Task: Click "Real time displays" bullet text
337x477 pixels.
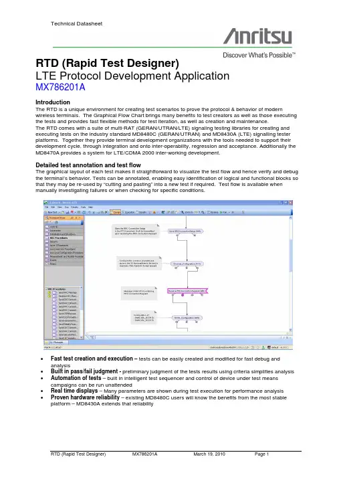Action: pos(74,391)
